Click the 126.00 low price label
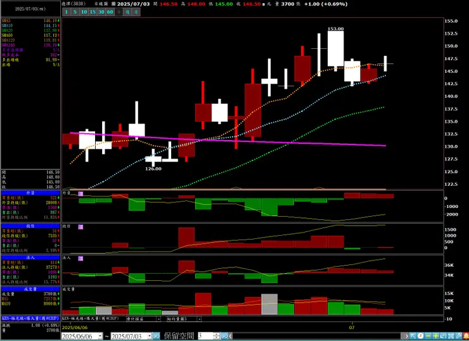The height and width of the screenshot is (341, 469). (153, 169)
